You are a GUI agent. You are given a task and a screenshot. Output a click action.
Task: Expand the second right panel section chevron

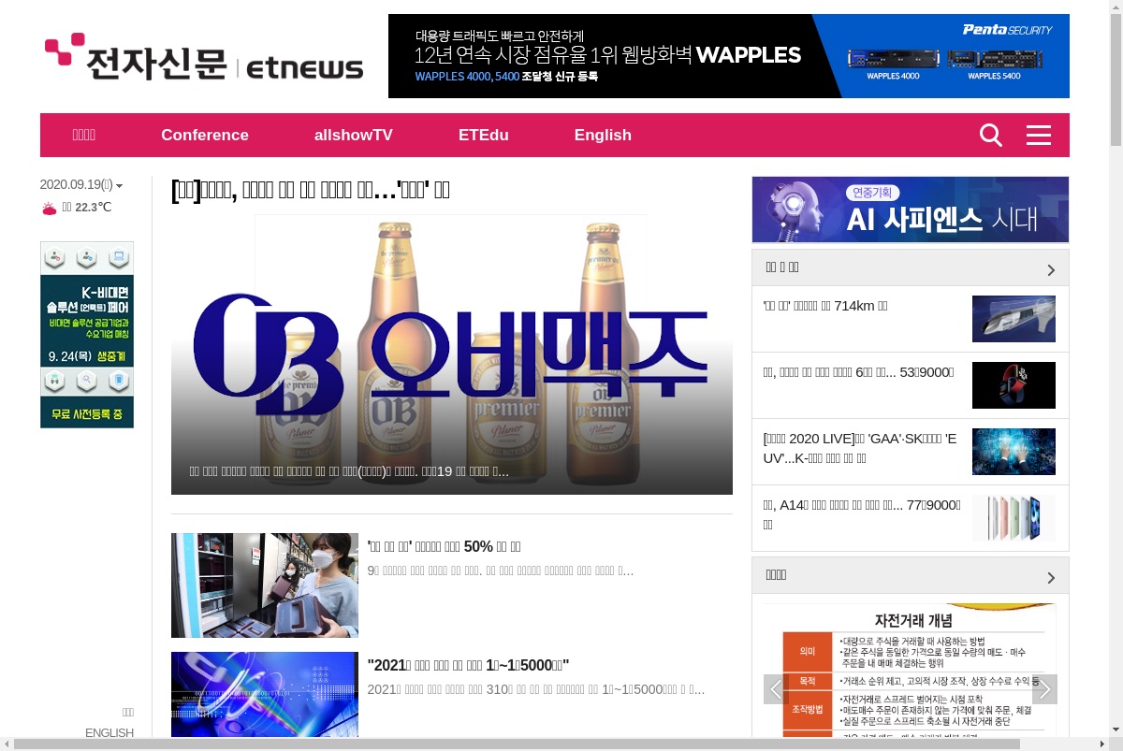click(1051, 577)
